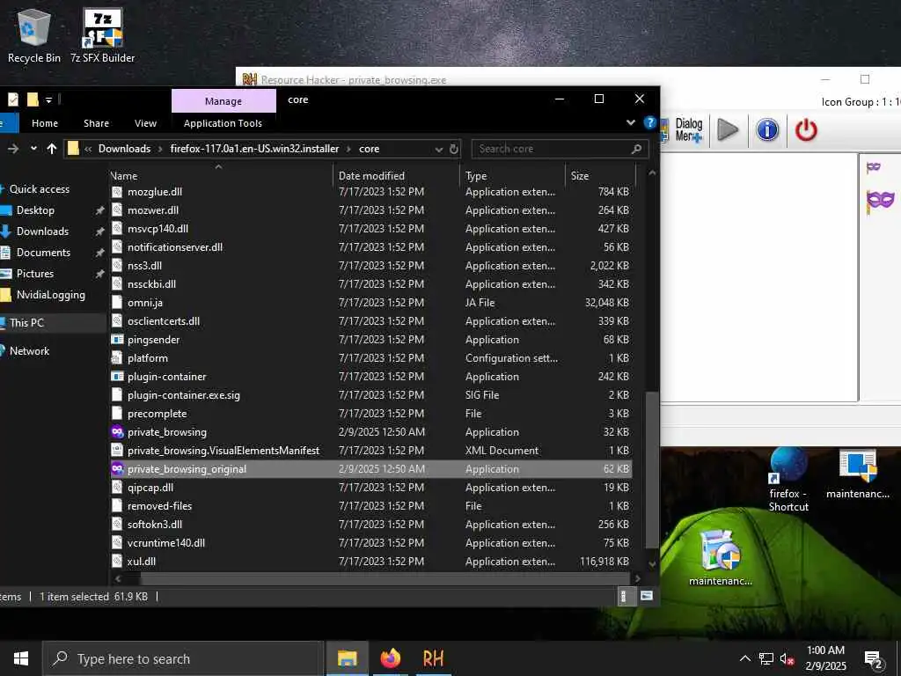Click the refresh button in address bar
901x676 pixels.
point(454,149)
